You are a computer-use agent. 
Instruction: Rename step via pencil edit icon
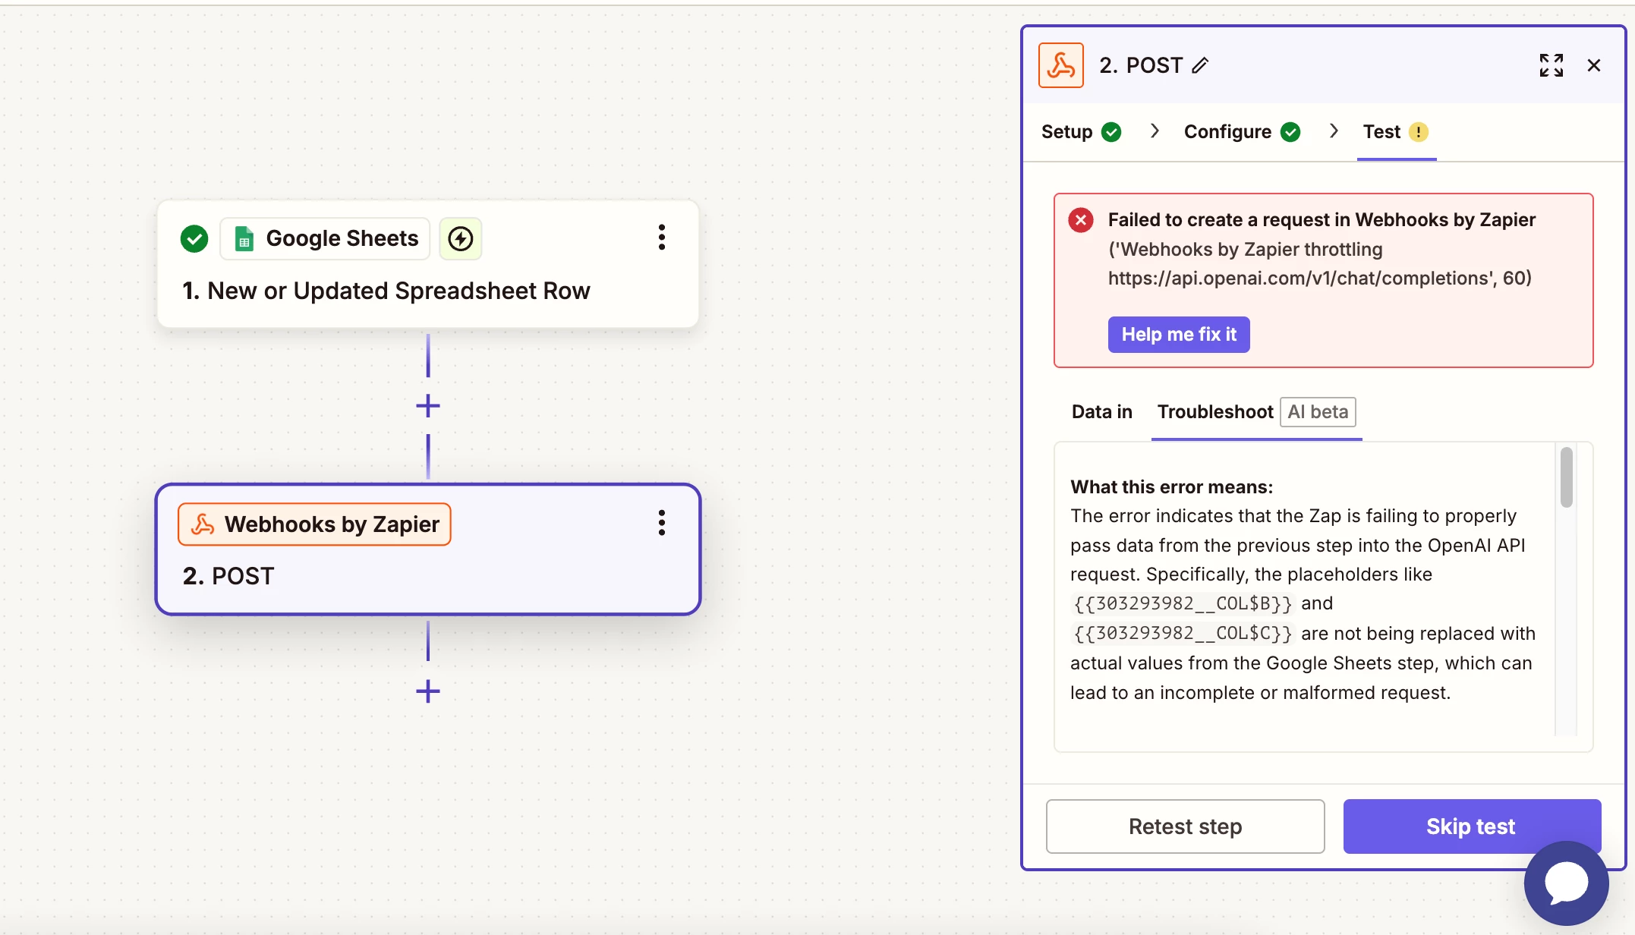[1200, 65]
